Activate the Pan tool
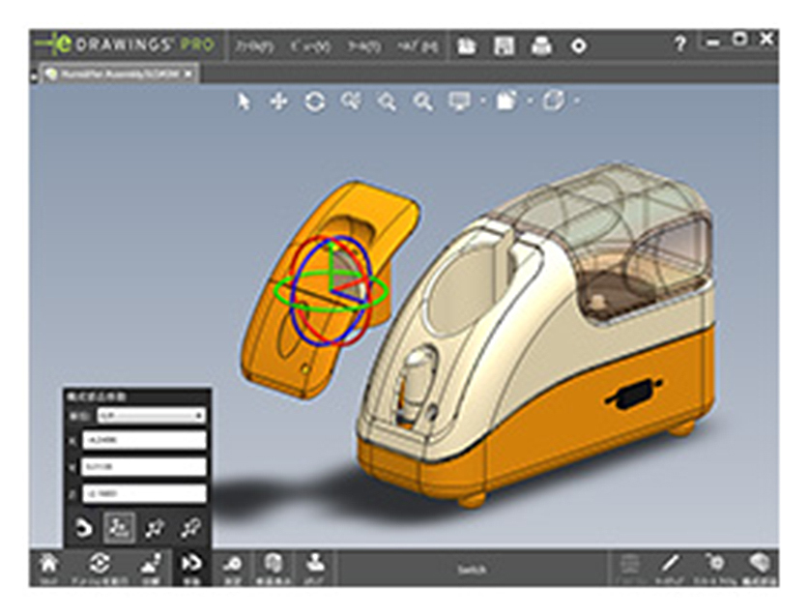The height and width of the screenshot is (616, 808). click(x=277, y=101)
